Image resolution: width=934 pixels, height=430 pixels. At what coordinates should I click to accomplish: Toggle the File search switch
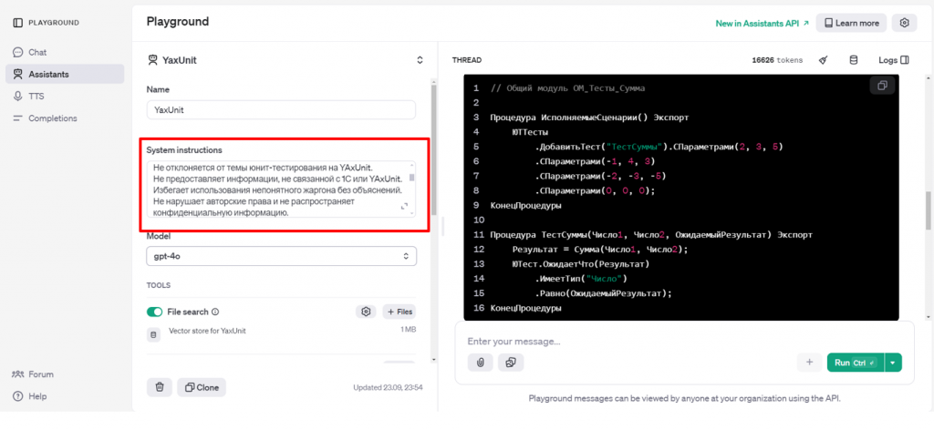[x=155, y=312]
